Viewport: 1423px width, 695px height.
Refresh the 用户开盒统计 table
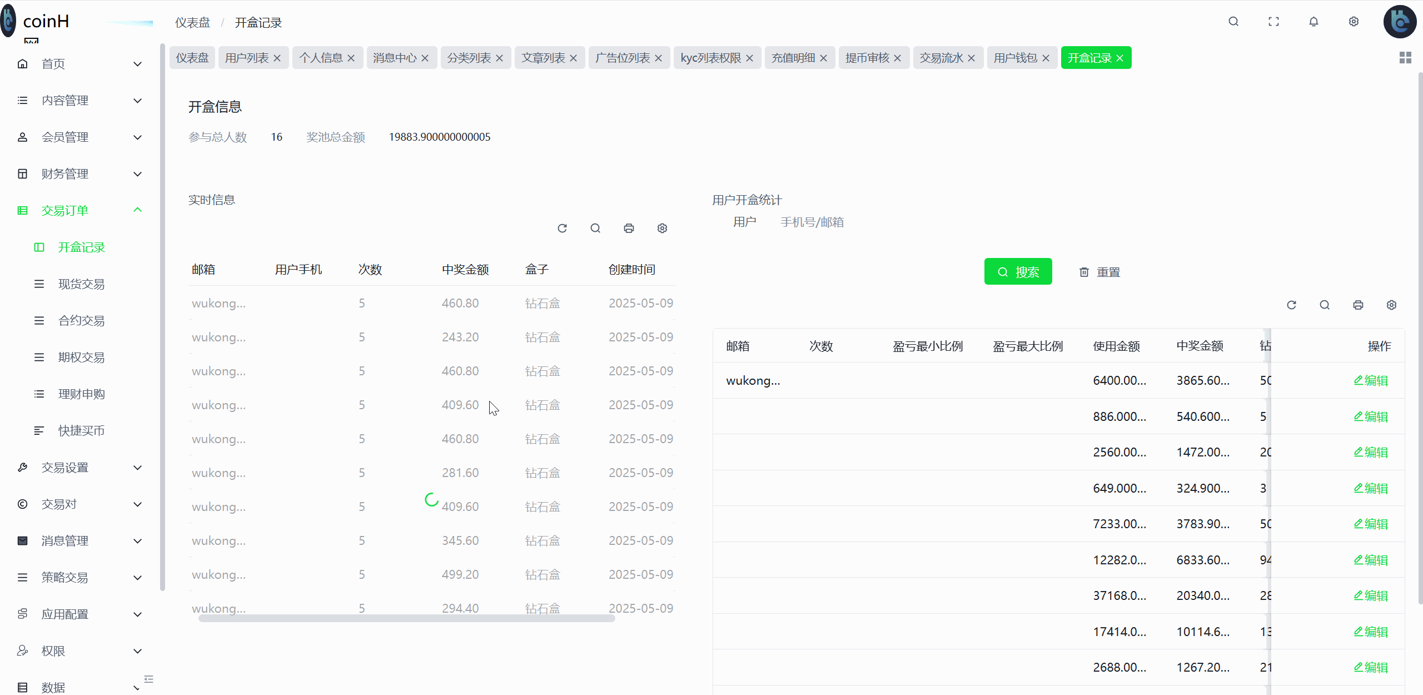coord(1292,305)
